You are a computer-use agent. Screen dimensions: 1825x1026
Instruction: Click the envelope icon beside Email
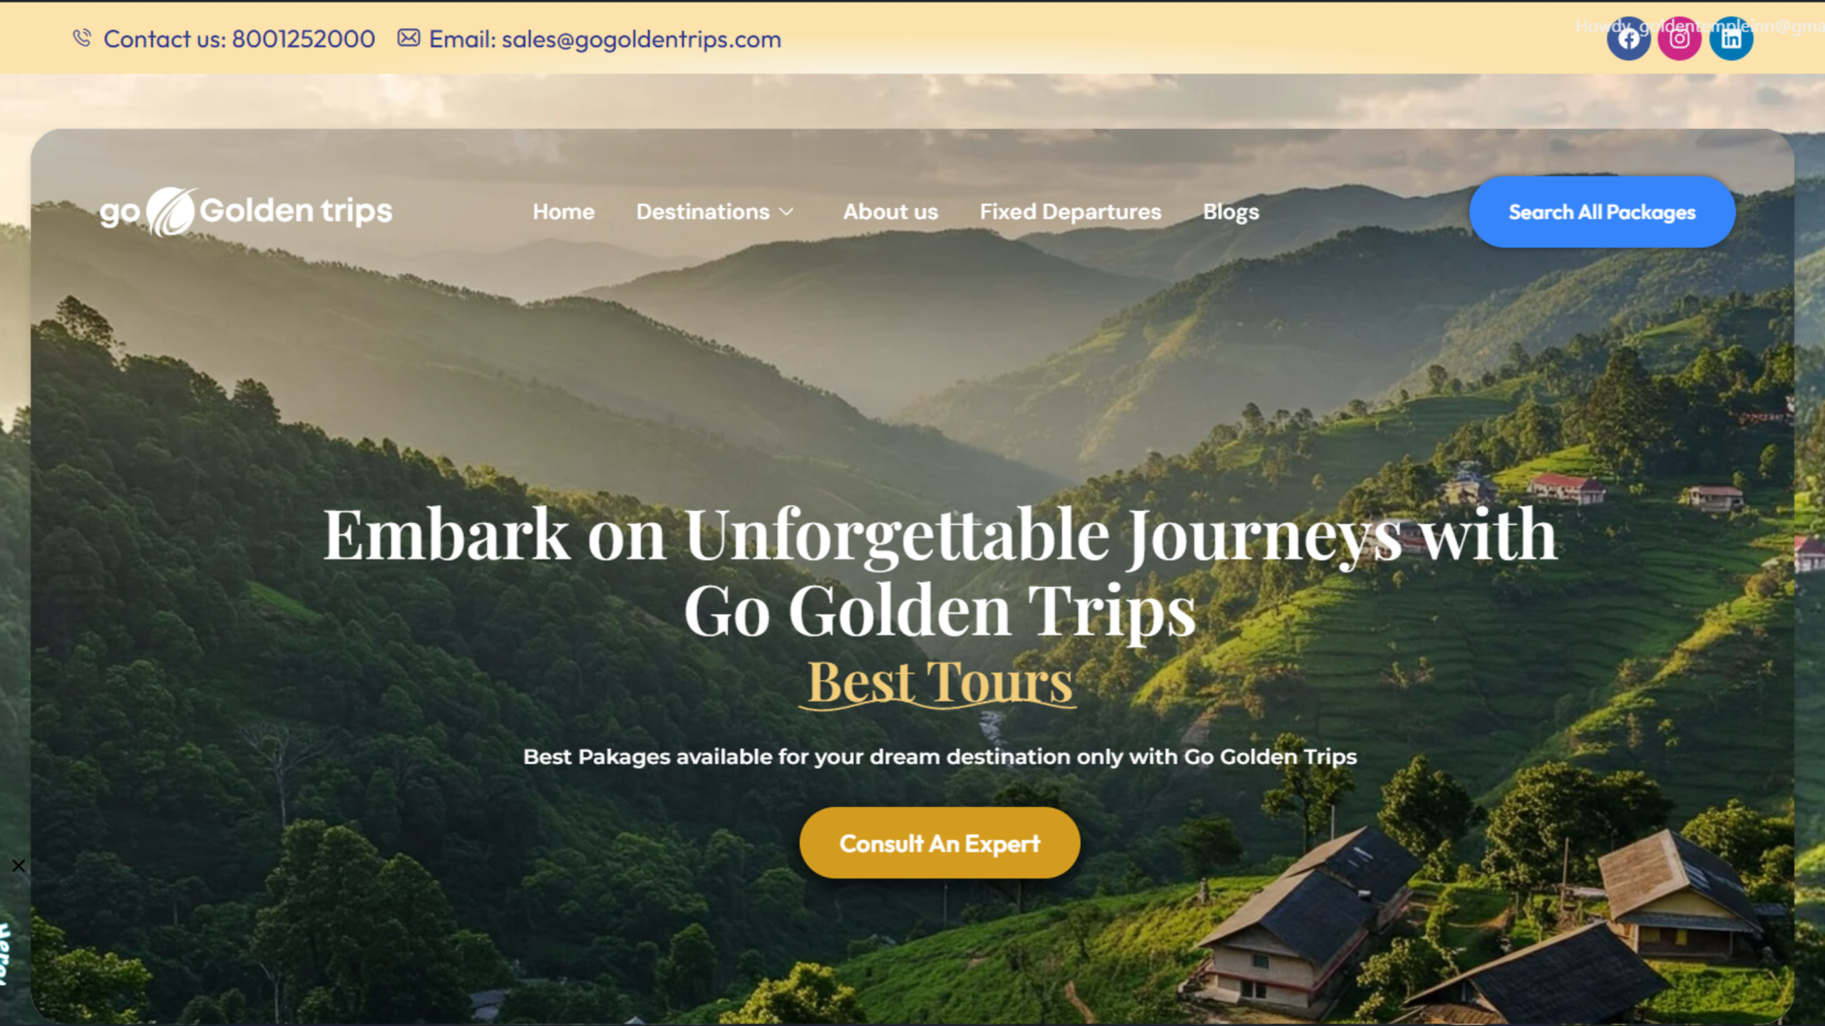408,38
